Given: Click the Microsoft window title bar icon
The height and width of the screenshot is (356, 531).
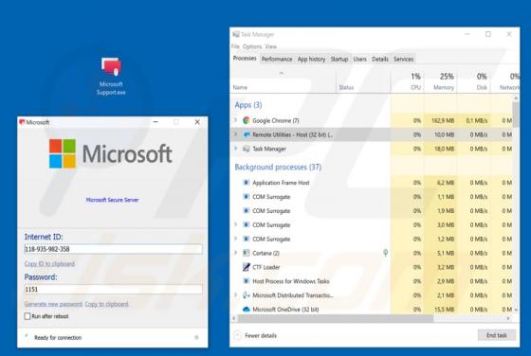Looking at the screenshot, I should [x=22, y=122].
